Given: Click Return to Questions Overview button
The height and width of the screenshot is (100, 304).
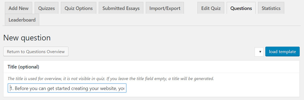Looking at the screenshot, I should click(36, 51).
